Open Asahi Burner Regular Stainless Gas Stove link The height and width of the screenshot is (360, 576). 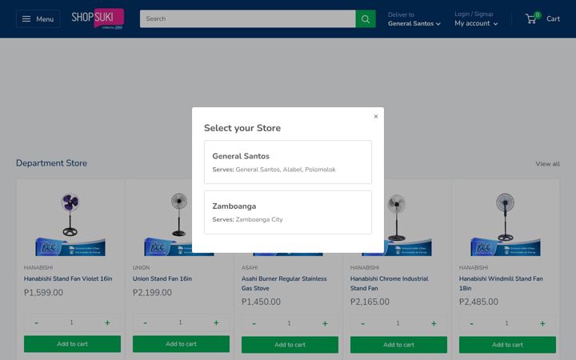click(x=284, y=283)
